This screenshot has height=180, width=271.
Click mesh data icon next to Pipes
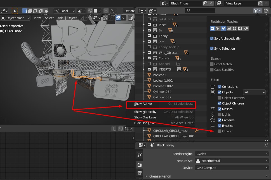click(175, 25)
